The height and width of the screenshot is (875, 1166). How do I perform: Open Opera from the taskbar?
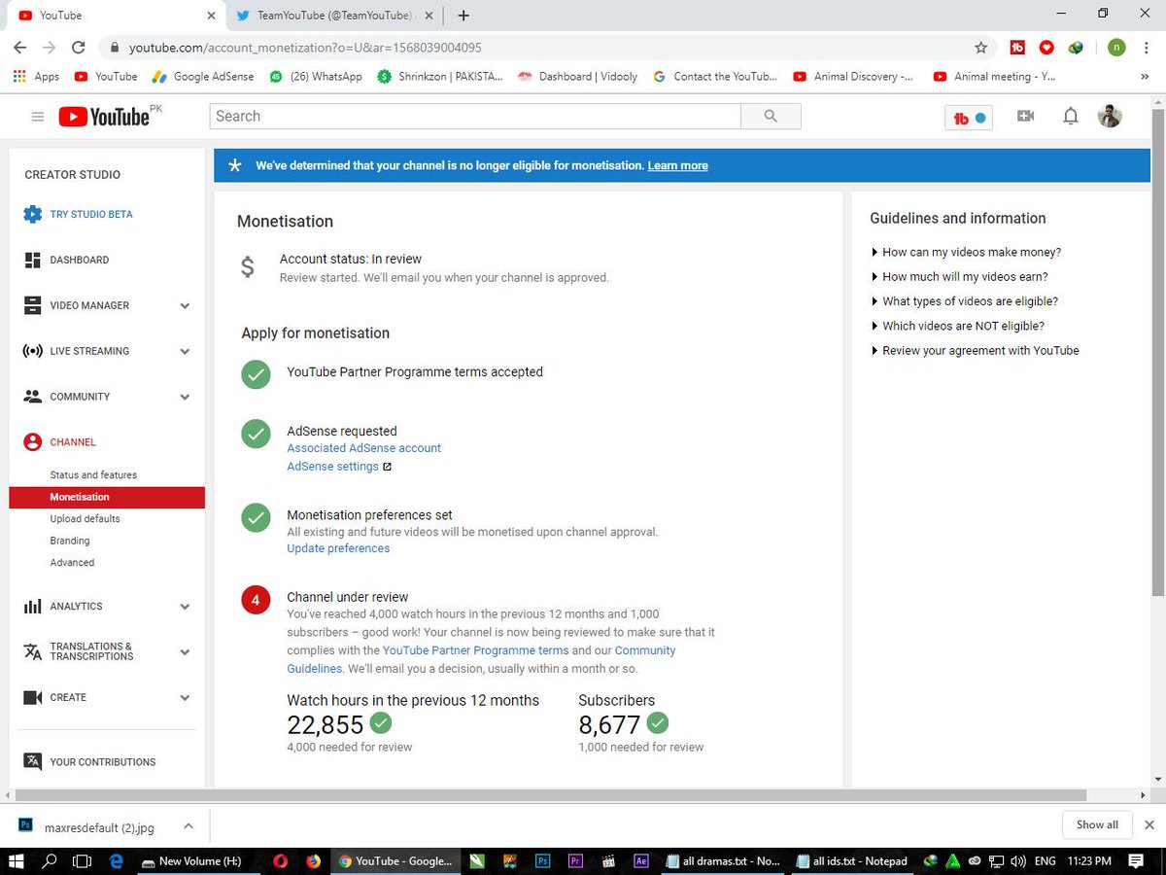pos(281,860)
